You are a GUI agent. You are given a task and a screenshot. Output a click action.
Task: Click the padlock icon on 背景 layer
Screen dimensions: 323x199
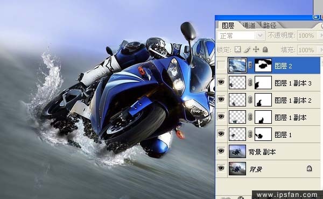point(309,168)
